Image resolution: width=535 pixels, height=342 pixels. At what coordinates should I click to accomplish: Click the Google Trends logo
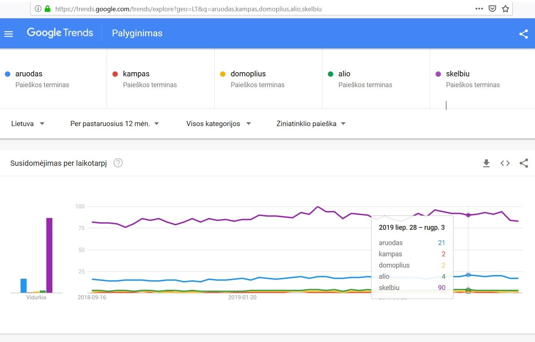coord(60,33)
